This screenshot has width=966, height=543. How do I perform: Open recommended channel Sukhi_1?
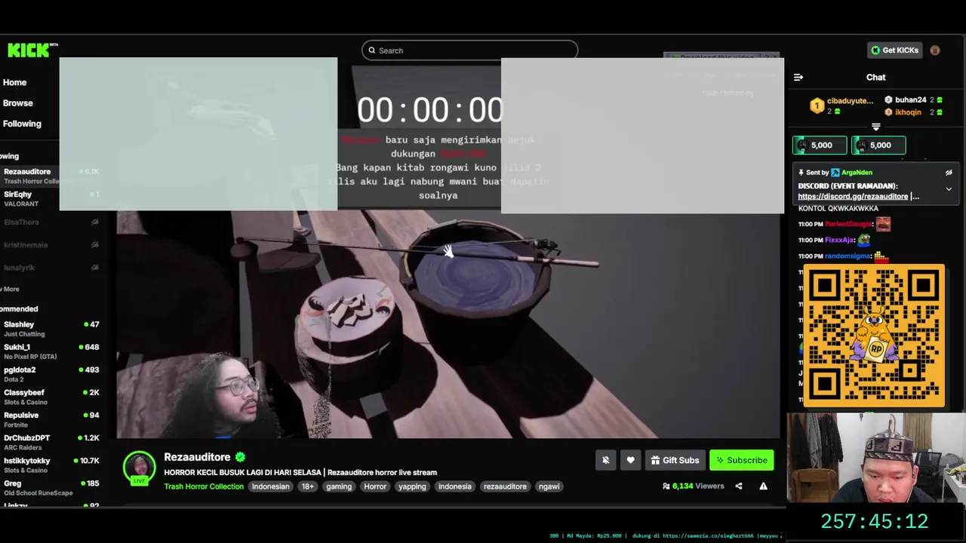[x=51, y=351]
